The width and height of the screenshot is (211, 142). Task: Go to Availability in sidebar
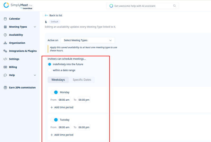pyautogui.click(x=16, y=35)
